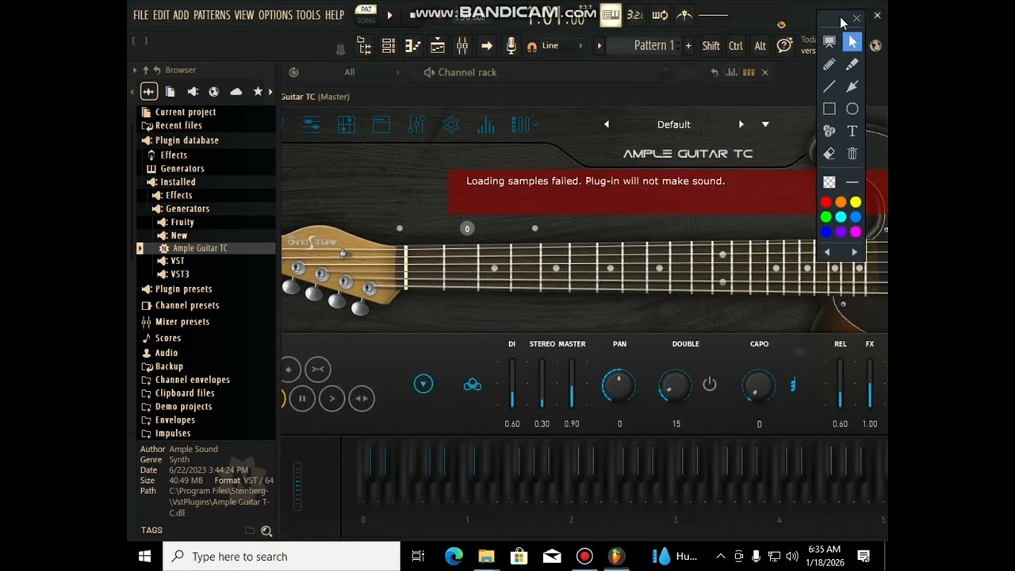The height and width of the screenshot is (571, 1015).
Task: Click the Bandicam whiteboard screen icon
Action: point(829,41)
